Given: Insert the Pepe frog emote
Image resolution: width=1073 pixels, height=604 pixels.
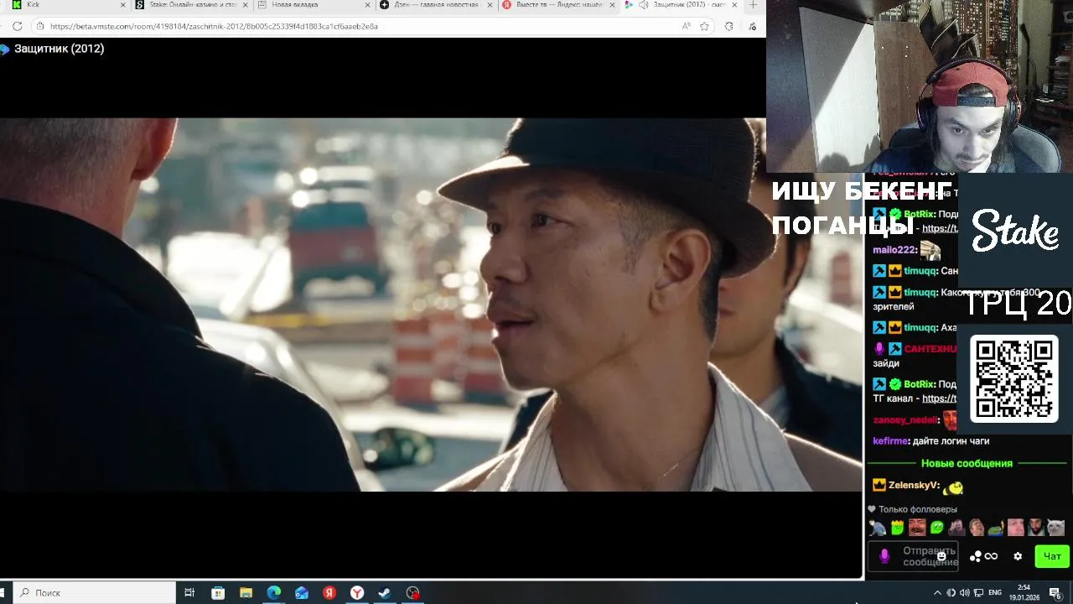Looking at the screenshot, I should coord(996,528).
